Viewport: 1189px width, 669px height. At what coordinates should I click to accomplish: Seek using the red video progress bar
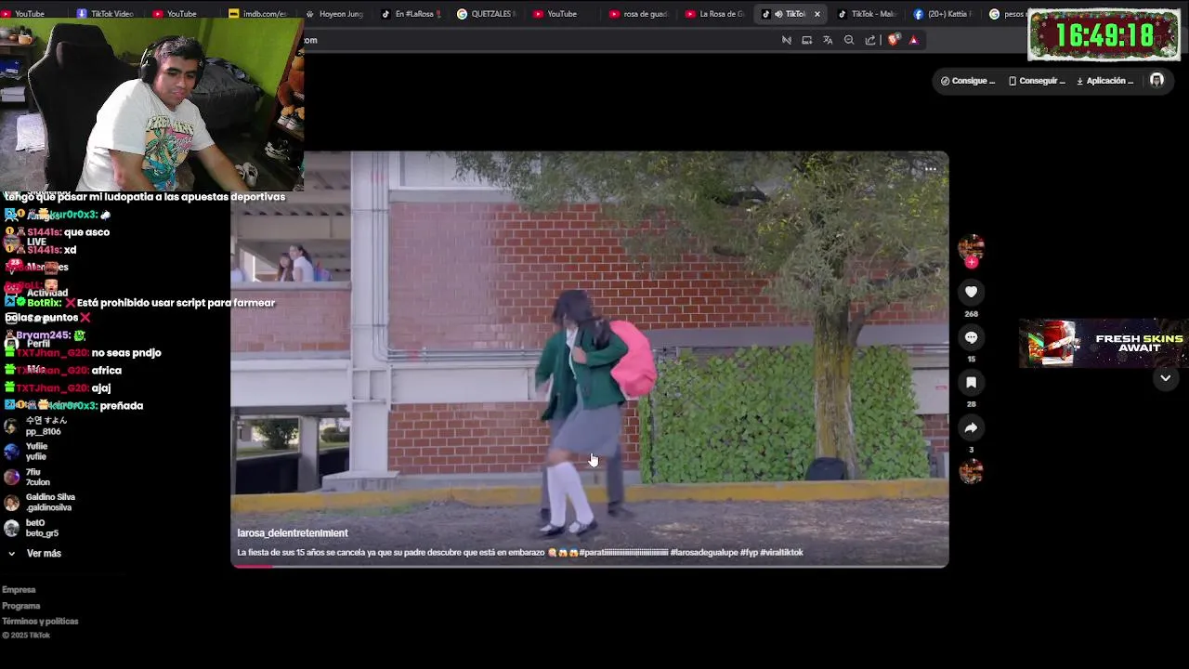(x=590, y=566)
